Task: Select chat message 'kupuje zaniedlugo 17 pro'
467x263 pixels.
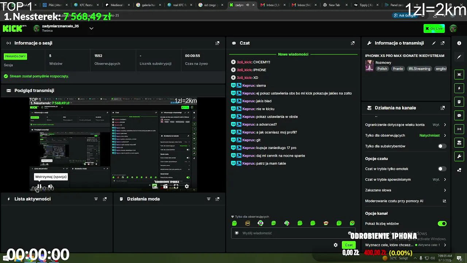Action: pyautogui.click(x=276, y=148)
